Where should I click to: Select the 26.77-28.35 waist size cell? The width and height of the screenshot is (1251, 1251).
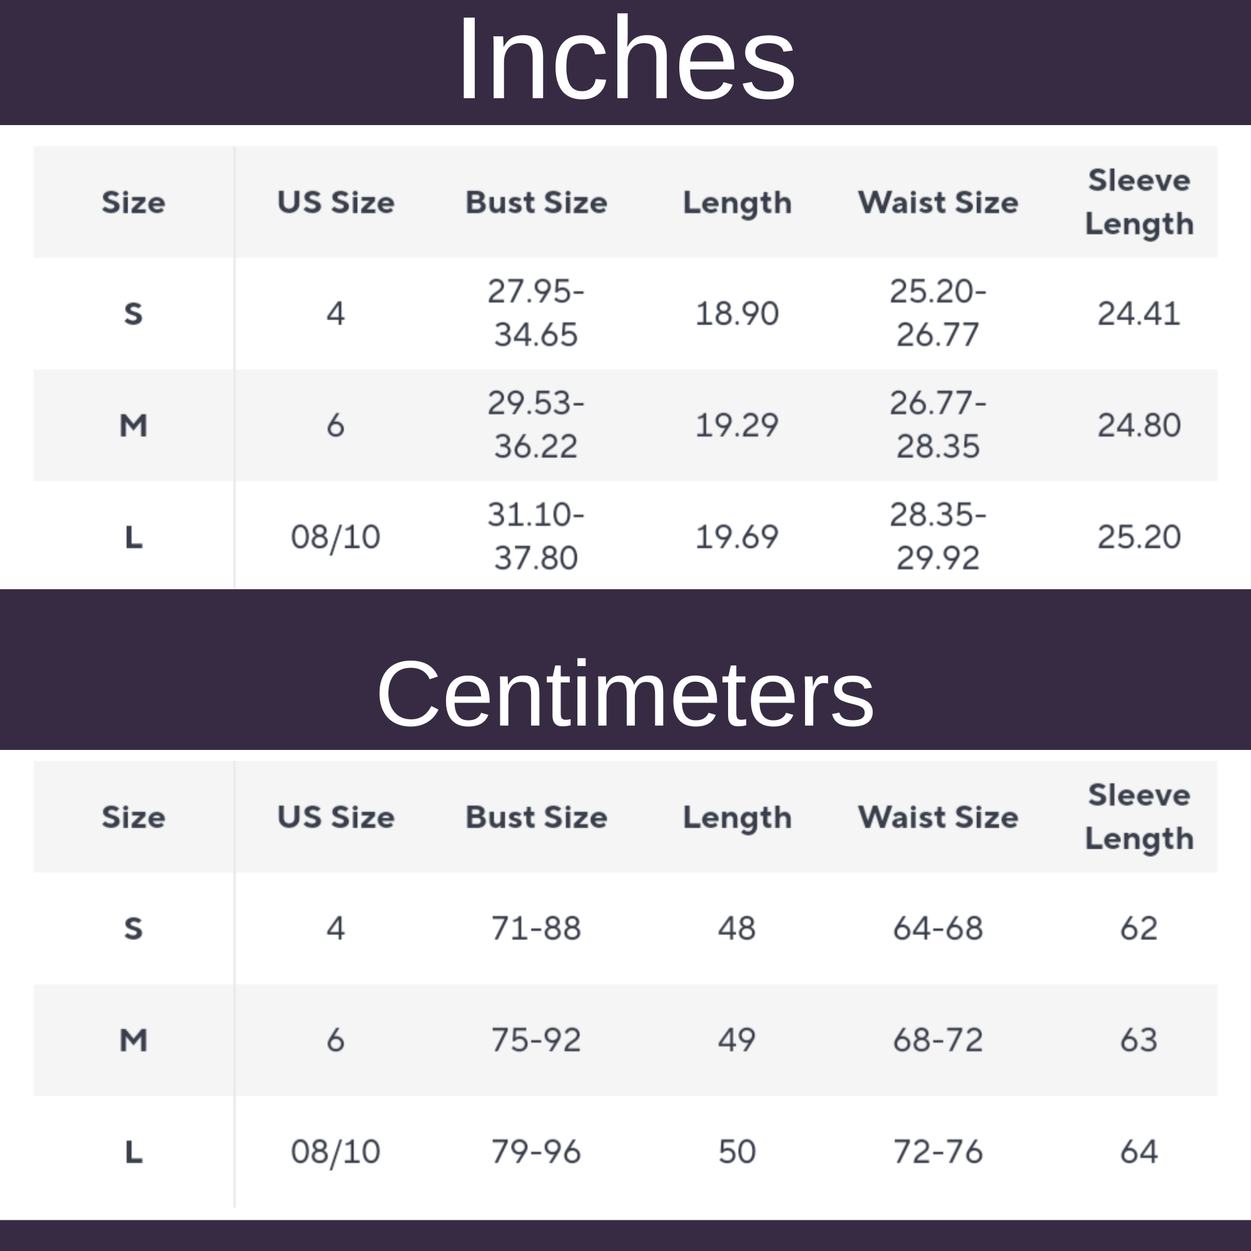938,425
